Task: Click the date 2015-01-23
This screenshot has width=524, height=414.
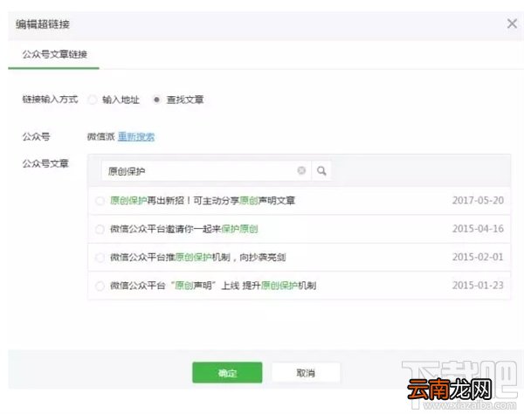Action: (x=478, y=286)
